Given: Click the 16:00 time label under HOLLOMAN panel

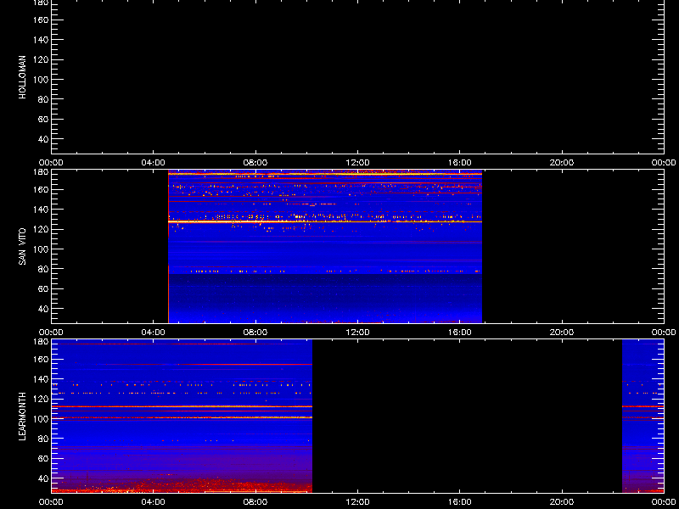Looking at the screenshot, I should 459,163.
